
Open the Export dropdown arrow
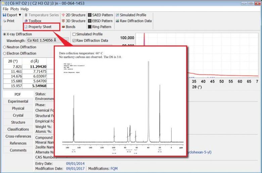(x=20, y=15)
